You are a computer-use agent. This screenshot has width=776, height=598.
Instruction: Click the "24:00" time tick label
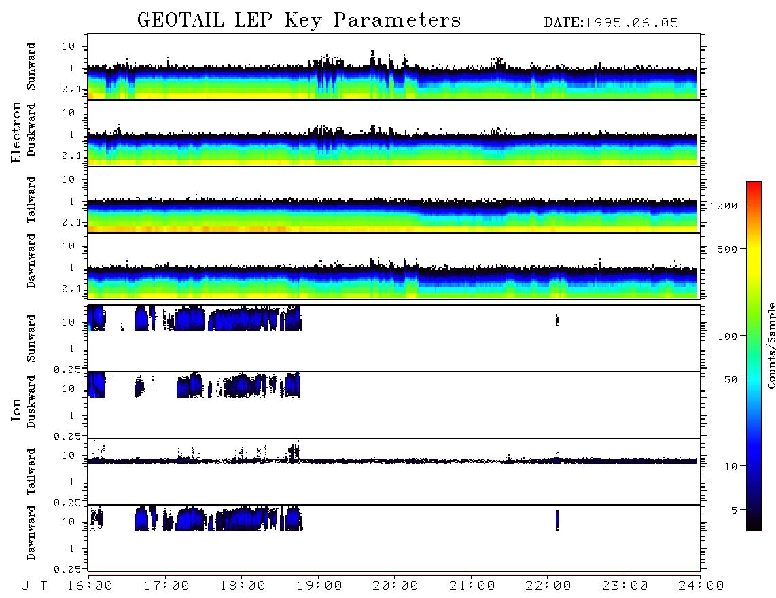tap(701, 586)
